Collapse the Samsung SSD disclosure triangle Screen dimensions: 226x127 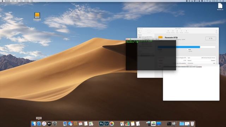[138, 37]
